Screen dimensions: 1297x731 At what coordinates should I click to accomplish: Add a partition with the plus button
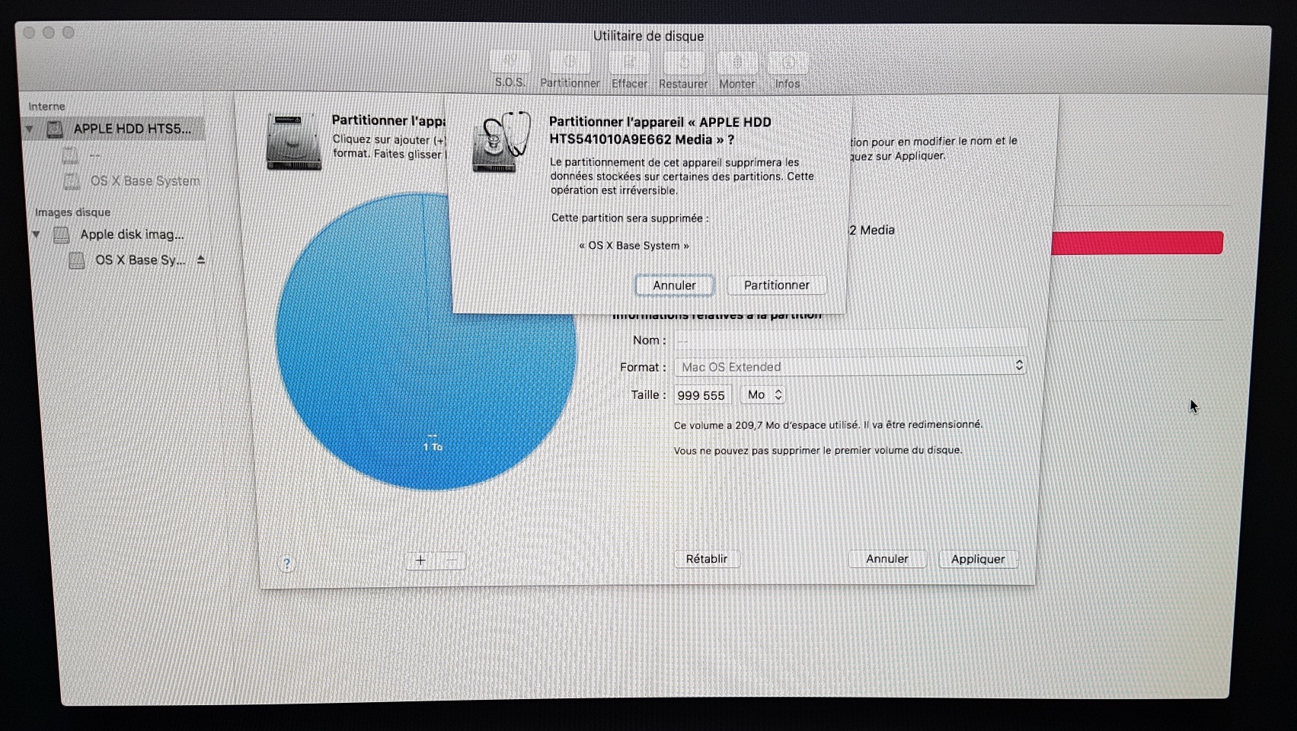click(420, 560)
